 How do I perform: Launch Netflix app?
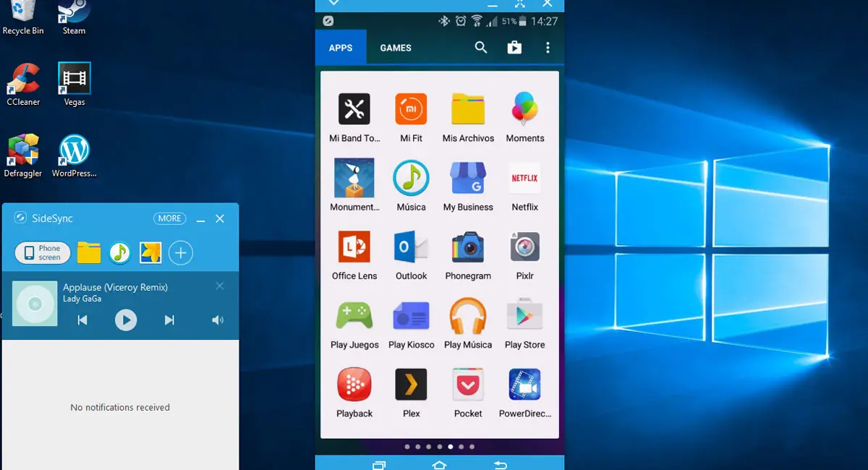(x=524, y=178)
